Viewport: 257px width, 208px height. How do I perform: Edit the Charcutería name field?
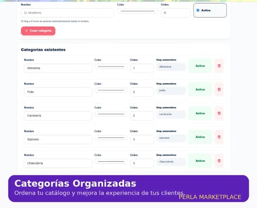[x=58, y=163]
